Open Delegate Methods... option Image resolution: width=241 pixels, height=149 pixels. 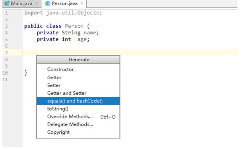78,124
